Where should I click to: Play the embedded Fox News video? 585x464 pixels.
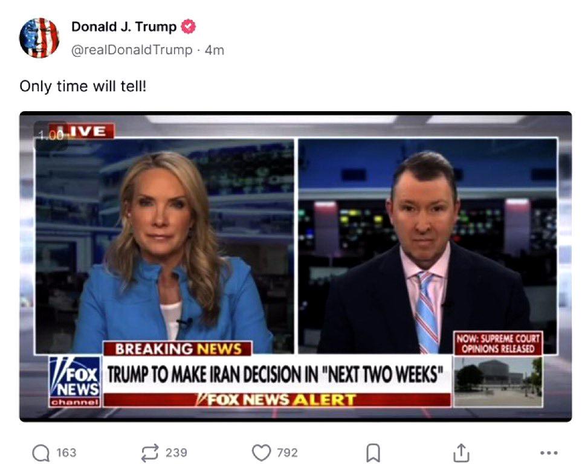(x=296, y=266)
